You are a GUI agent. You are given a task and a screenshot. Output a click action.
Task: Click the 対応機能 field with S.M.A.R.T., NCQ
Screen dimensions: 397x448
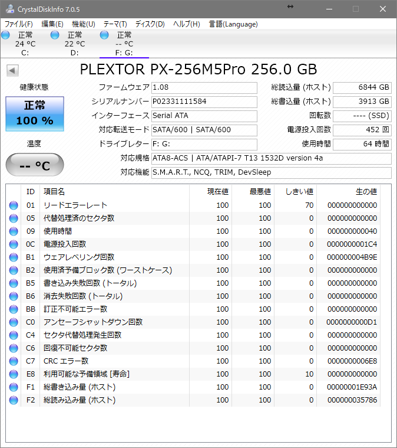[271, 172]
